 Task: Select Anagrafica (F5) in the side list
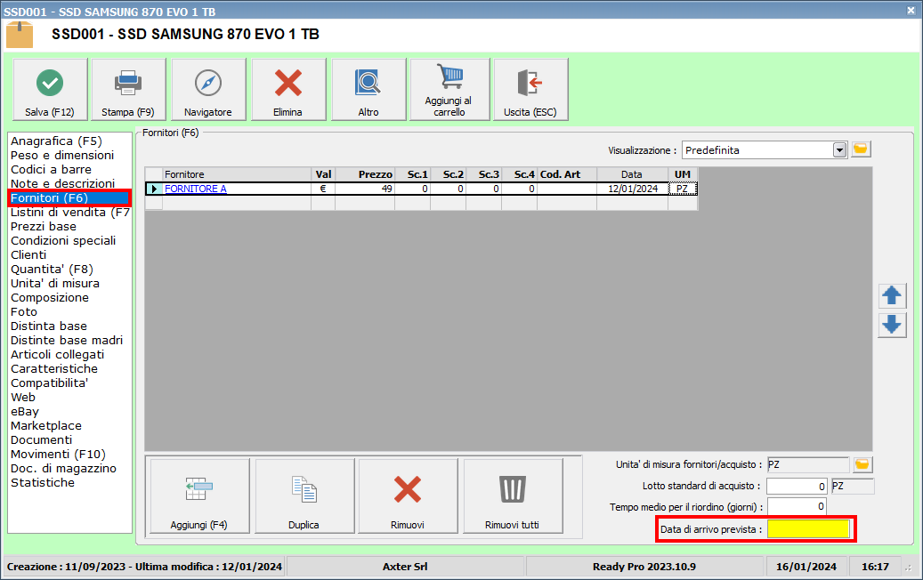coord(56,141)
